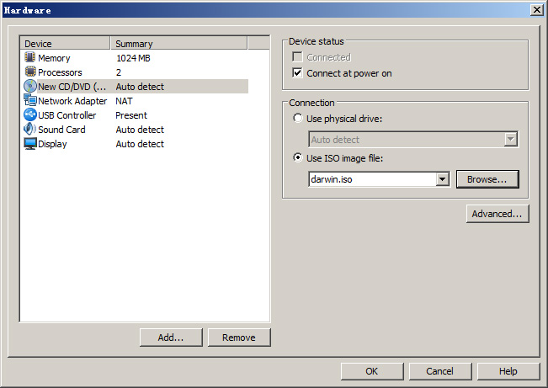The image size is (548, 388).
Task: Click the New CD/DVD disc icon
Action: coord(30,86)
